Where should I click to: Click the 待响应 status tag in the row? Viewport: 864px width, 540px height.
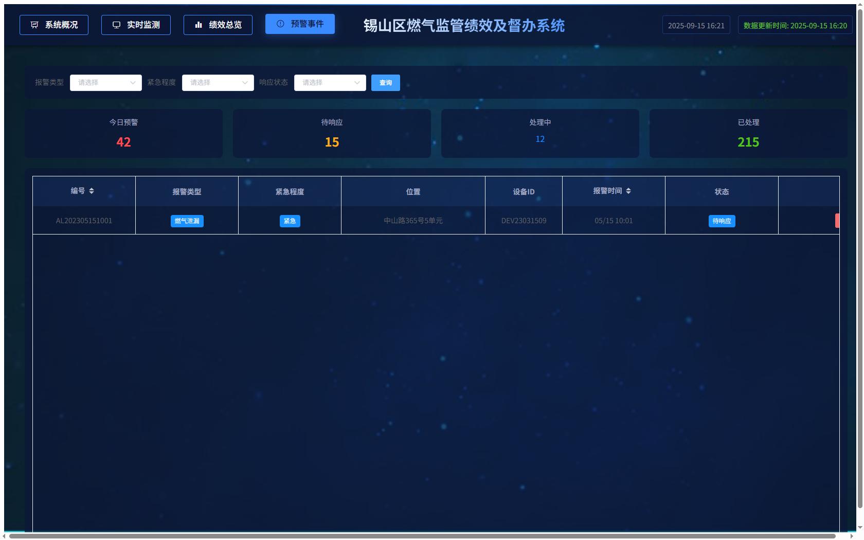pos(722,221)
